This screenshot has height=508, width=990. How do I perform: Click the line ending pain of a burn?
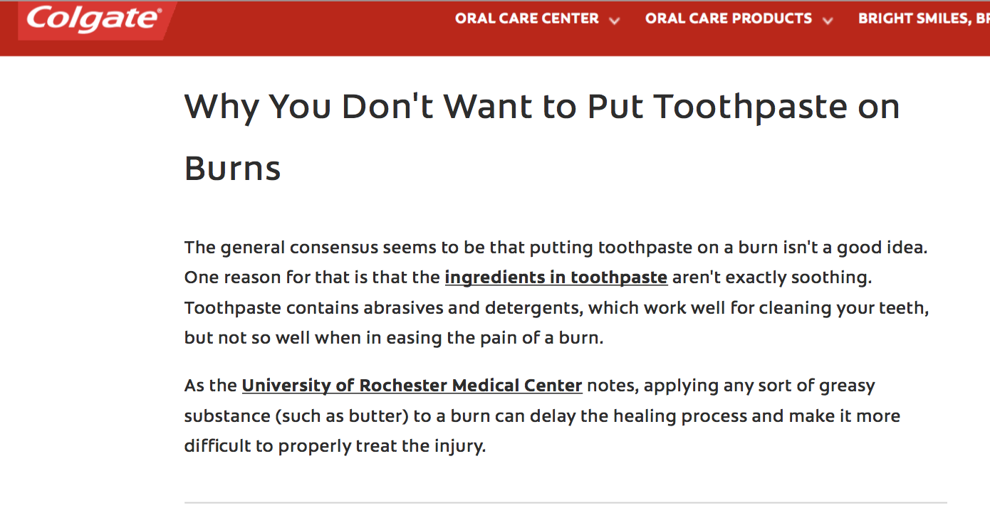coord(394,338)
